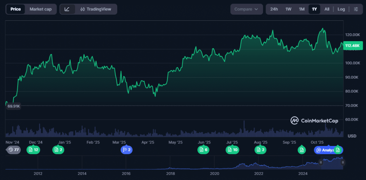Select the line chart view icon
The height and width of the screenshot is (180, 366).
point(67,9)
